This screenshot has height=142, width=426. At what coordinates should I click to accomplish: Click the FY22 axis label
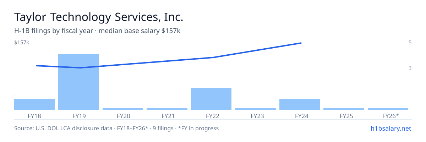(211, 116)
